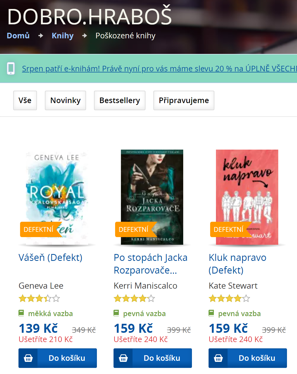This screenshot has width=297, height=374.
Task: Add Kluk napravo to the basket
Action: [x=248, y=358]
